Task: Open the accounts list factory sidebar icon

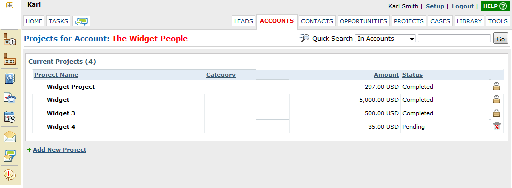Action: pyautogui.click(x=10, y=59)
